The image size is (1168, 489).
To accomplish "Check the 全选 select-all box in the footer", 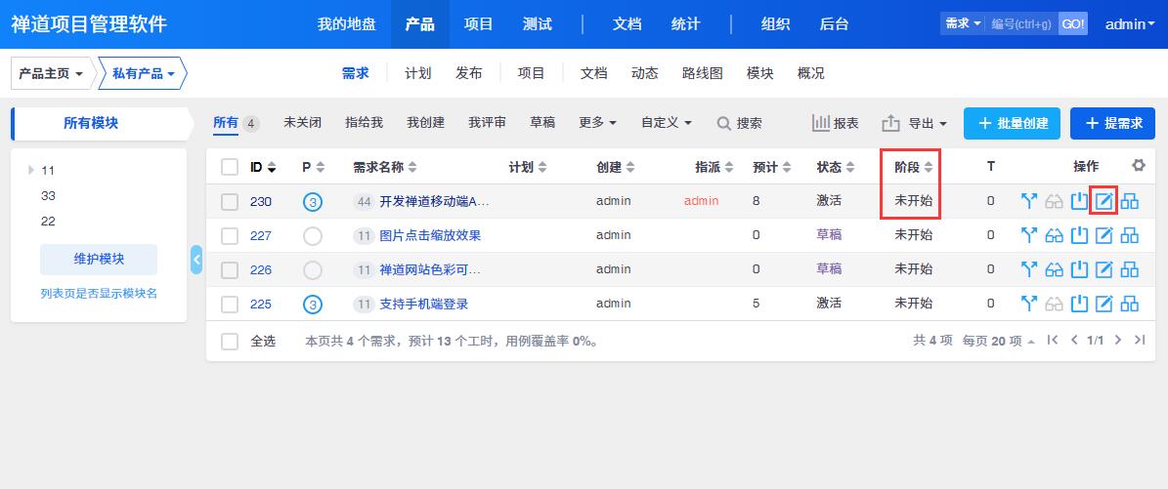I will tap(230, 342).
